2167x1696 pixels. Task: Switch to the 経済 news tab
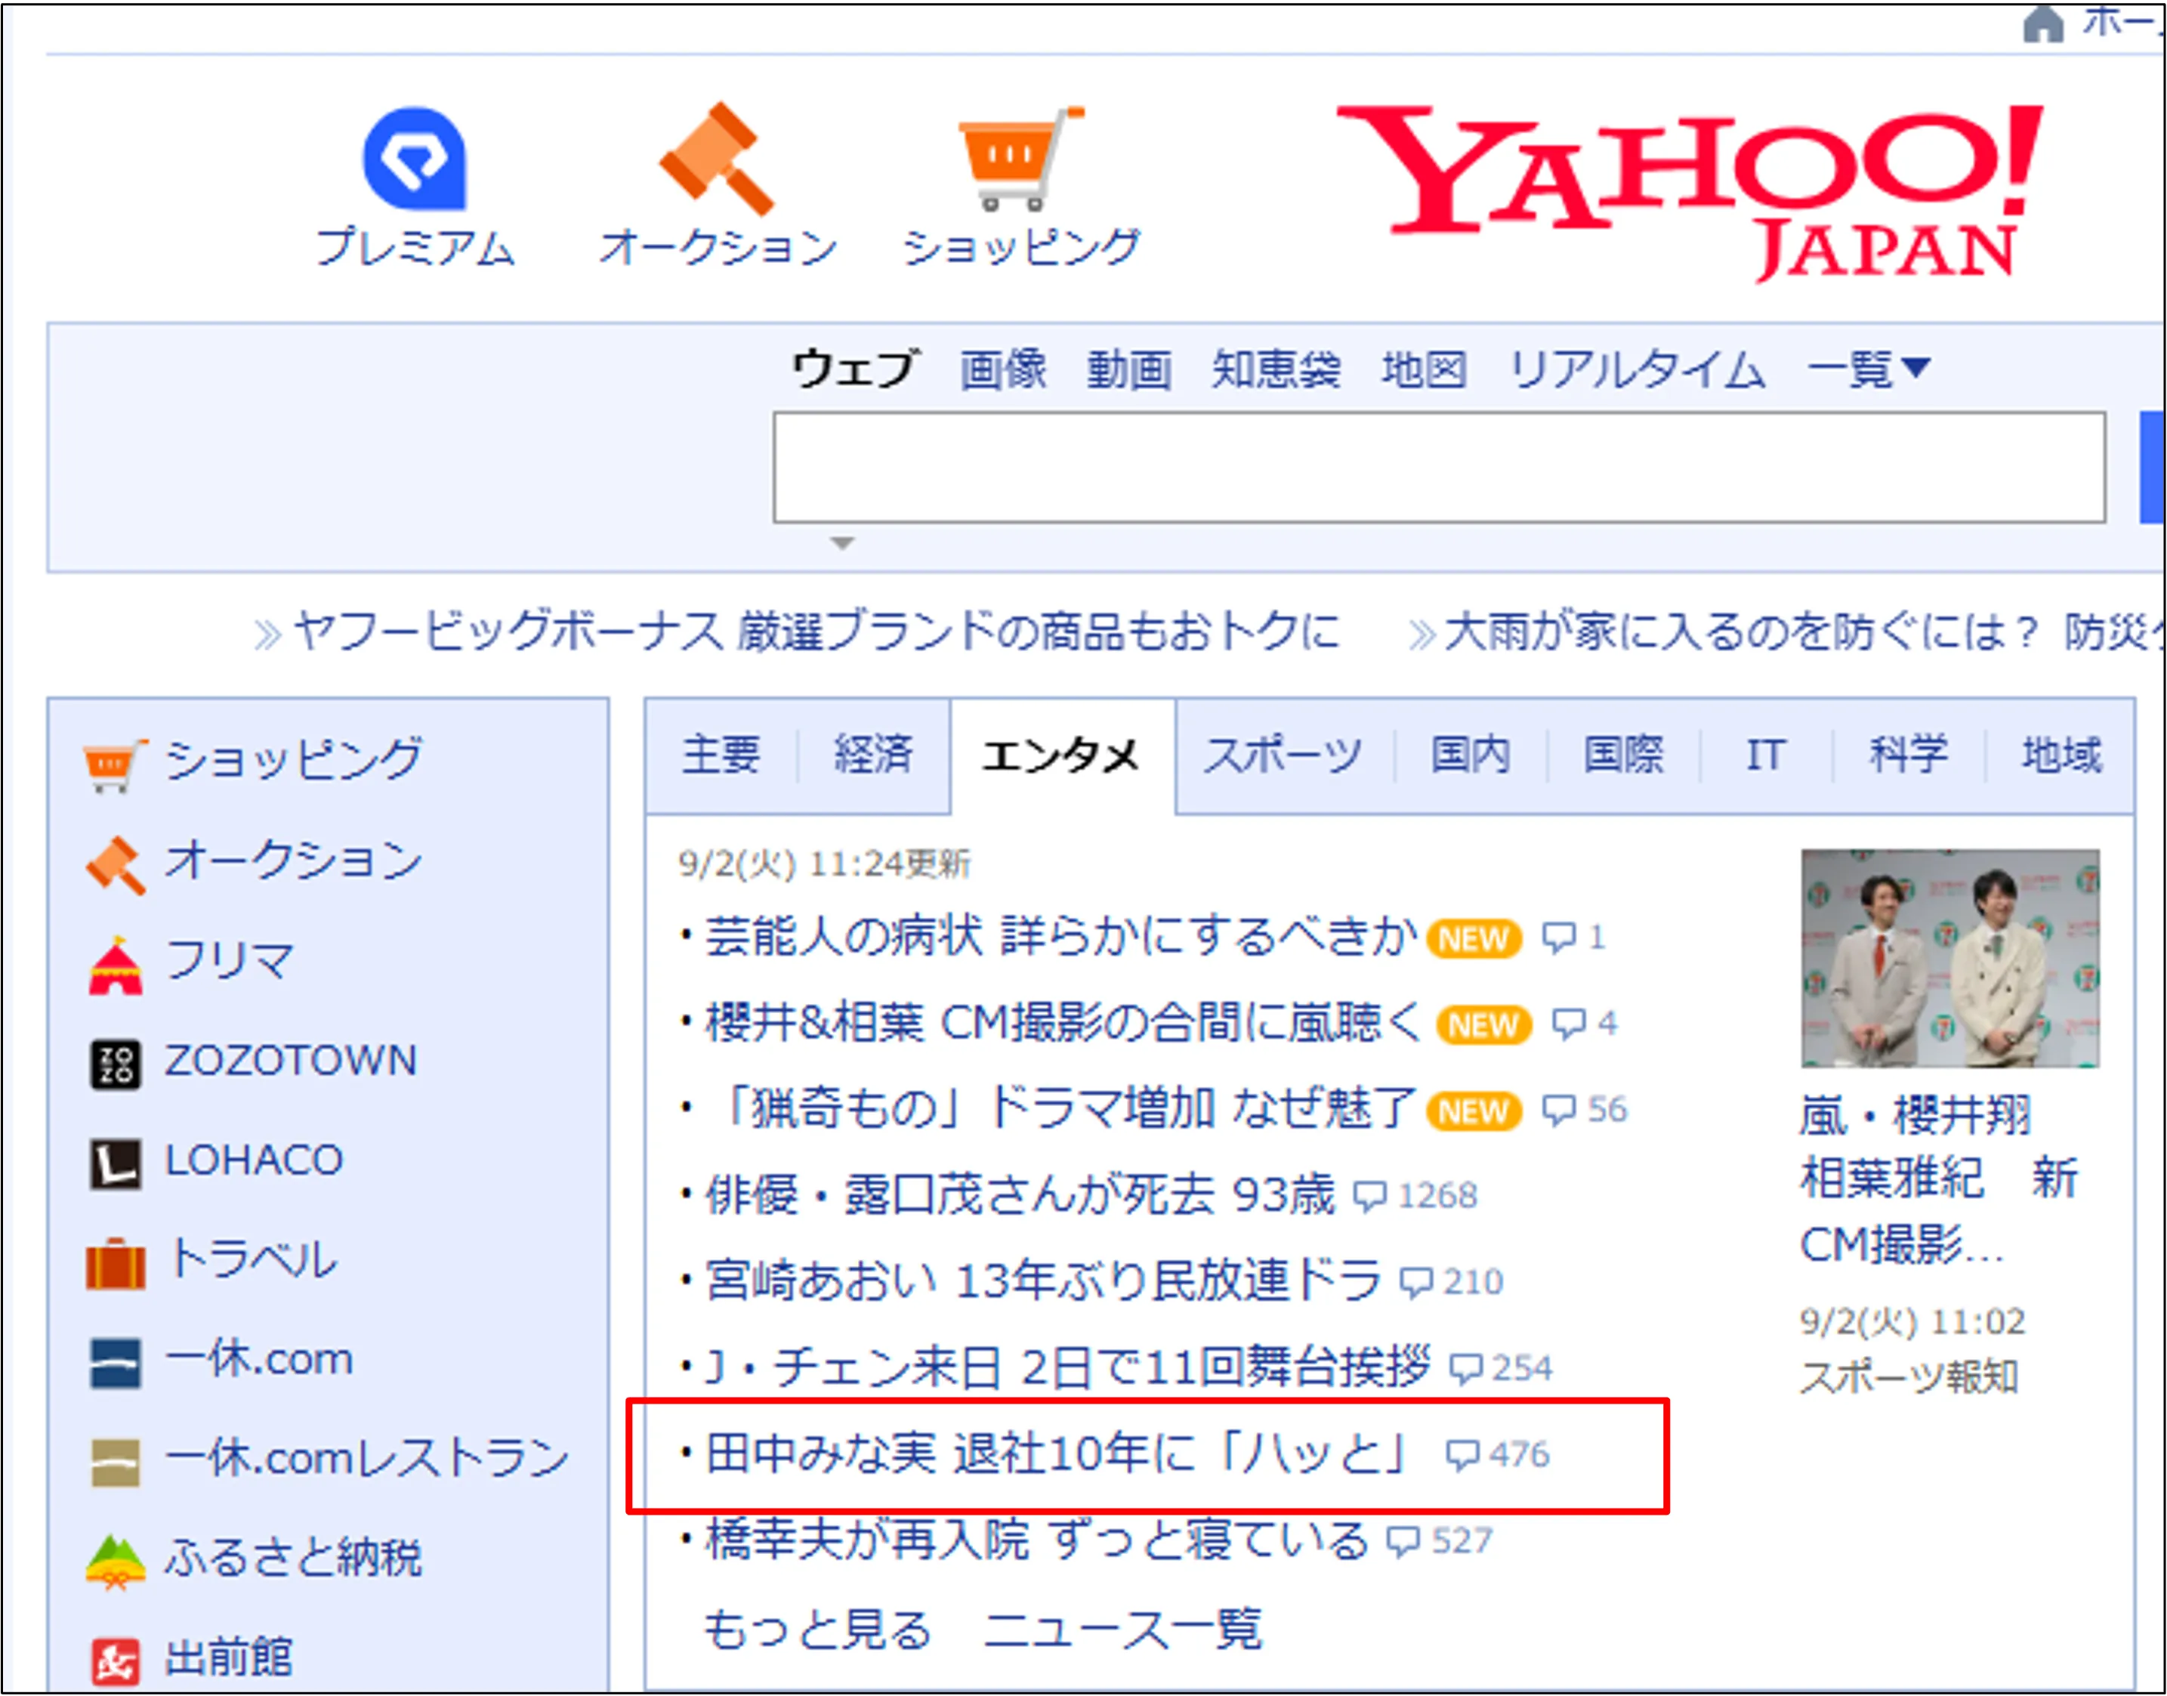874,755
